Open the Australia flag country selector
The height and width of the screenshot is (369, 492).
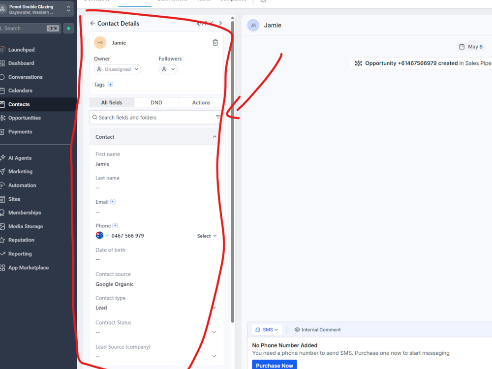[102, 235]
